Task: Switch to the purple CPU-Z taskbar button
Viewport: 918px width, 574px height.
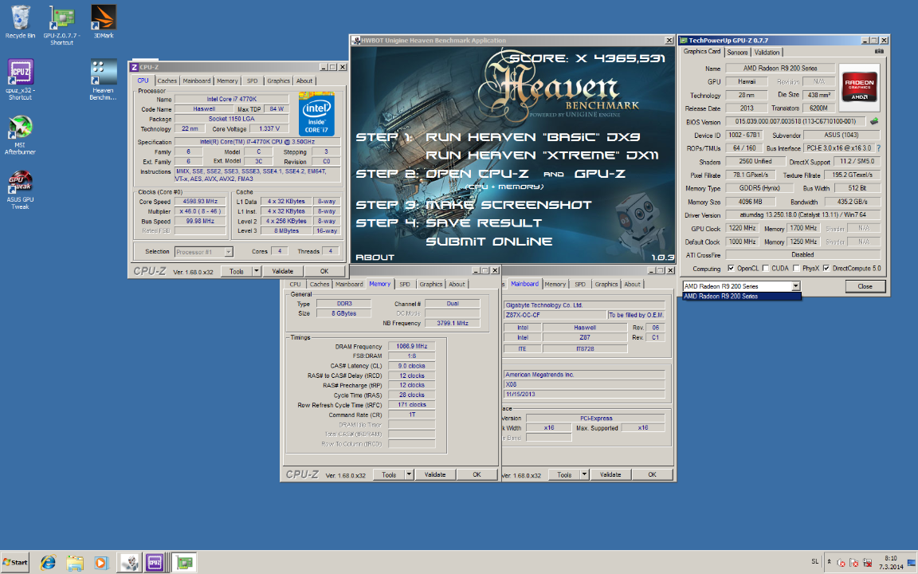Action: tap(155, 563)
